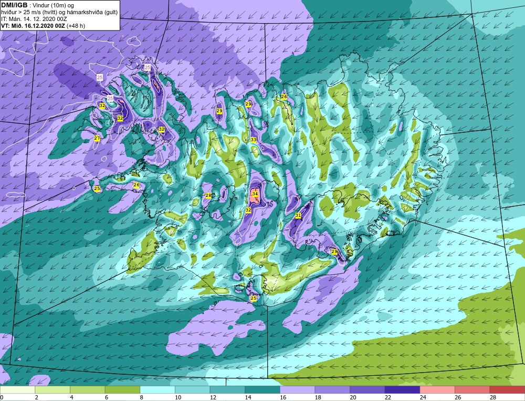The width and height of the screenshot is (525, 401).
Task: Click the 20–22 m/s violet legend swatch
Action: point(367,390)
